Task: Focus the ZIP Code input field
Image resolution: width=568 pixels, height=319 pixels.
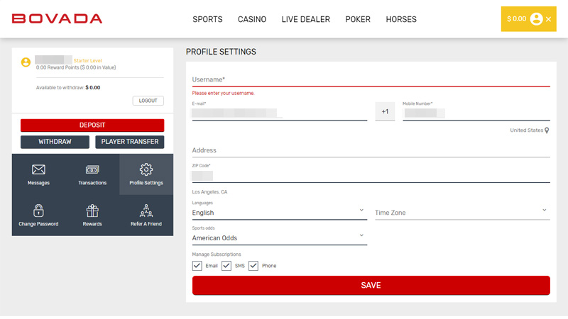Action: [371, 176]
